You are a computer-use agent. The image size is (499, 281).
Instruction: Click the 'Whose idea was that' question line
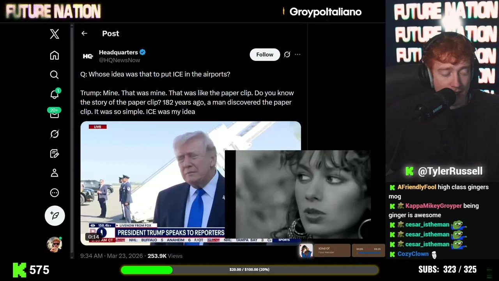155,74
